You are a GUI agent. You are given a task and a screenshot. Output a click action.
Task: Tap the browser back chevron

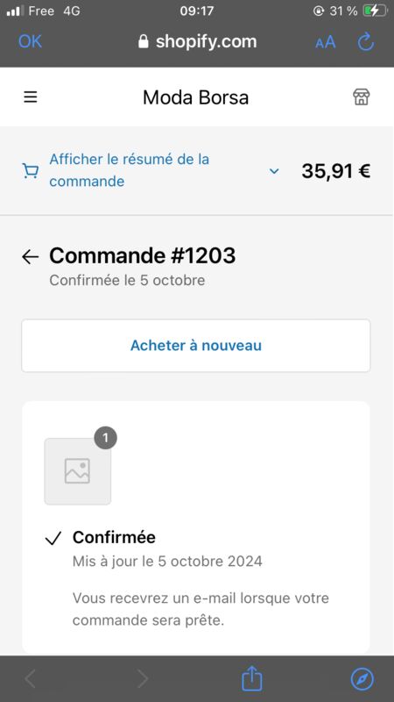30,679
